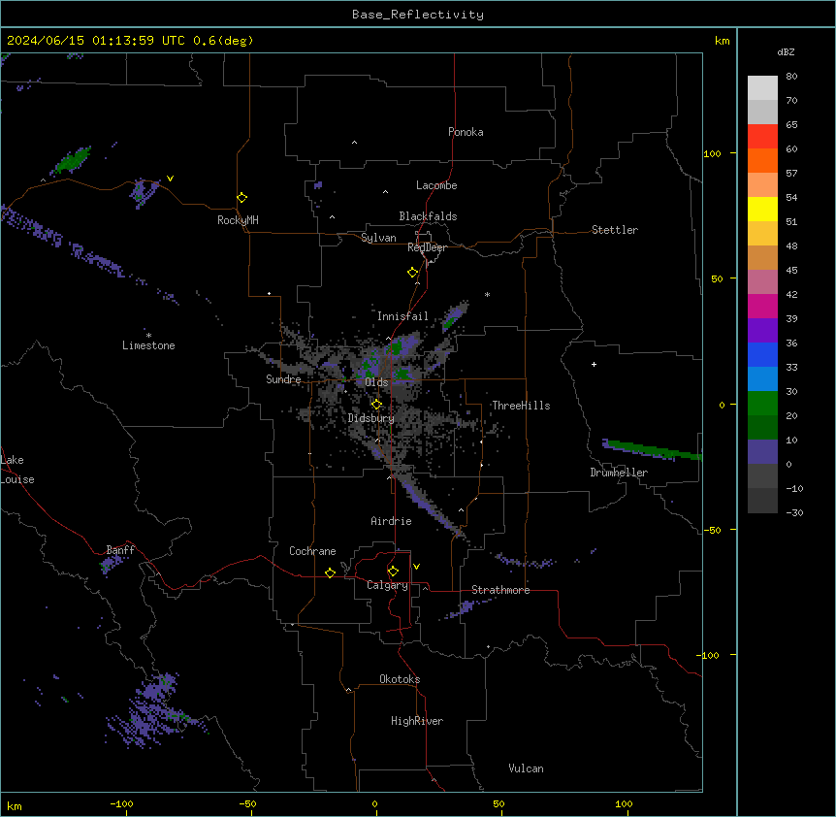This screenshot has width=836, height=817.
Task: Click the Sundre label
Action: [283, 379]
